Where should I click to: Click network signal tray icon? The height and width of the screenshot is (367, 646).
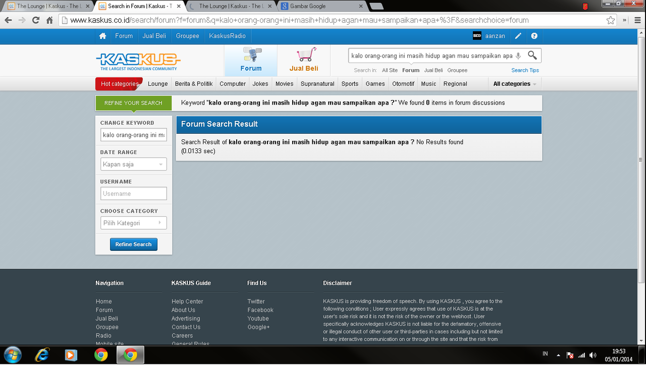tap(581, 355)
